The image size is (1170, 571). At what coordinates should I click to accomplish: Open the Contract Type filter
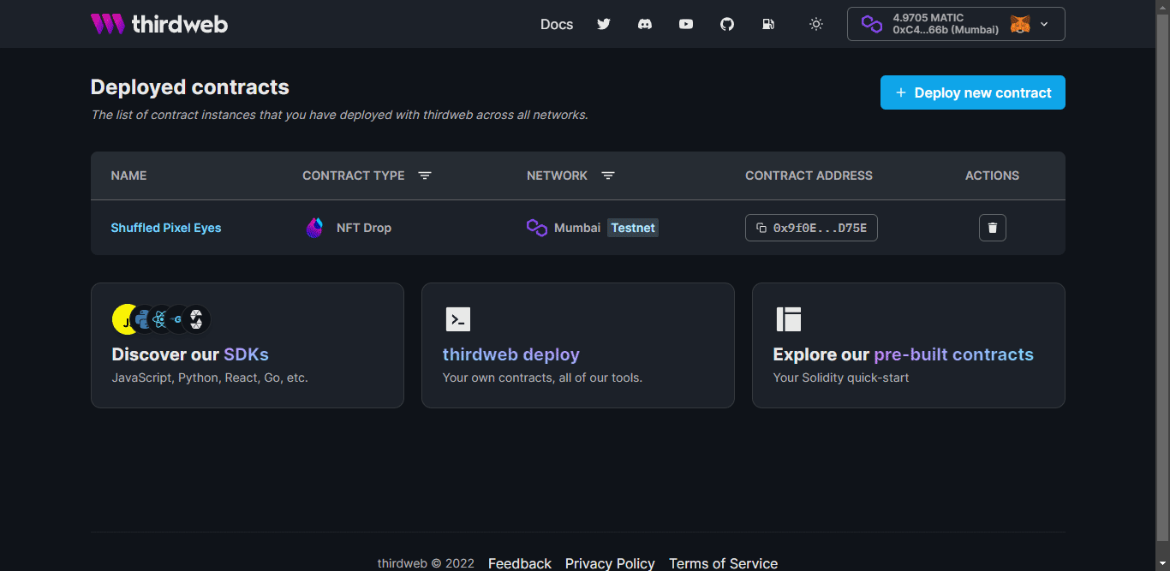click(x=425, y=175)
